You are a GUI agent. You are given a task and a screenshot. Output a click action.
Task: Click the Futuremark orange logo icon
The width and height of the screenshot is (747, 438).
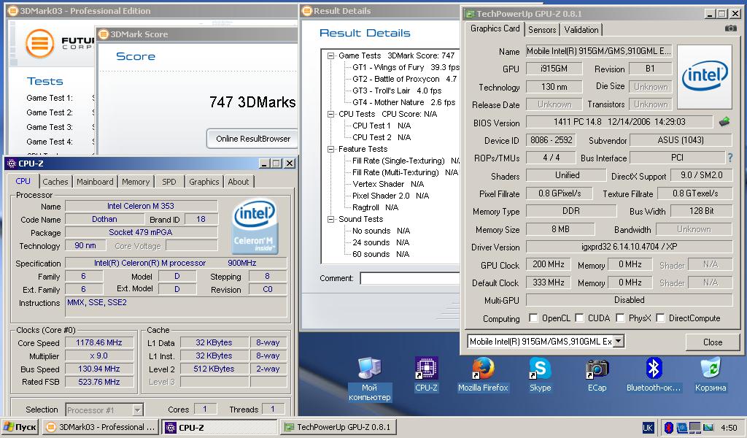(39, 44)
